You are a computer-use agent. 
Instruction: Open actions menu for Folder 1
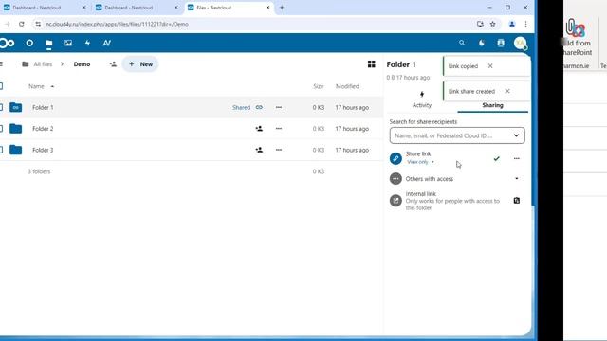coord(279,107)
